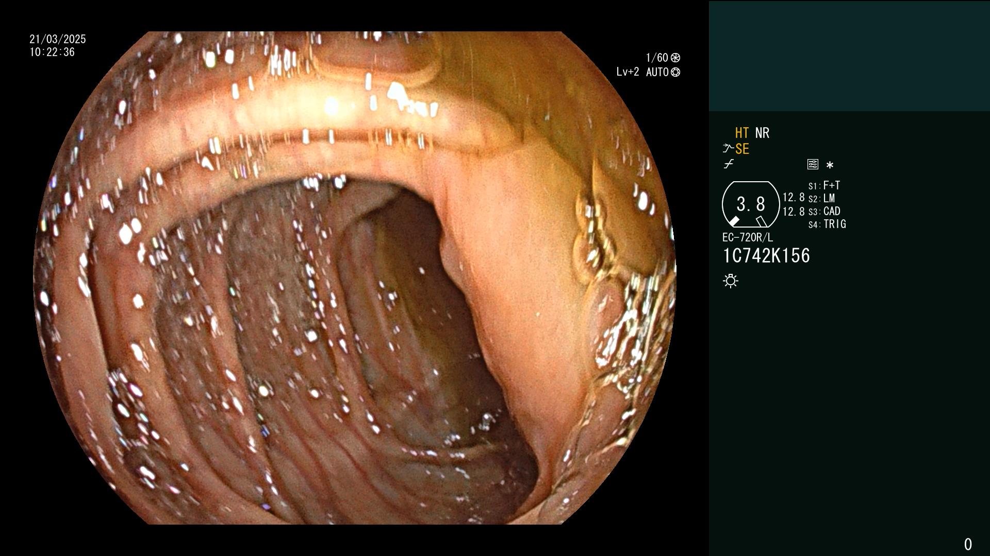Click the SE emphasis indicator

(742, 149)
